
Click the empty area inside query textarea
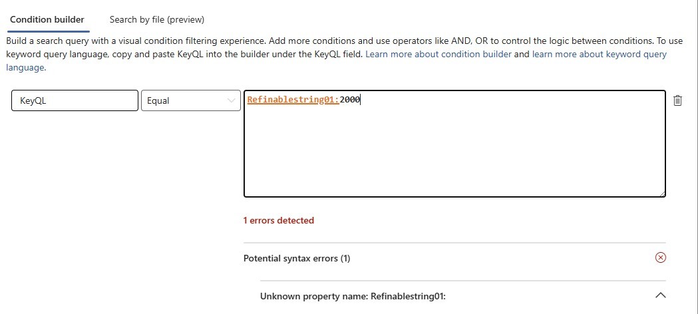[x=454, y=151]
